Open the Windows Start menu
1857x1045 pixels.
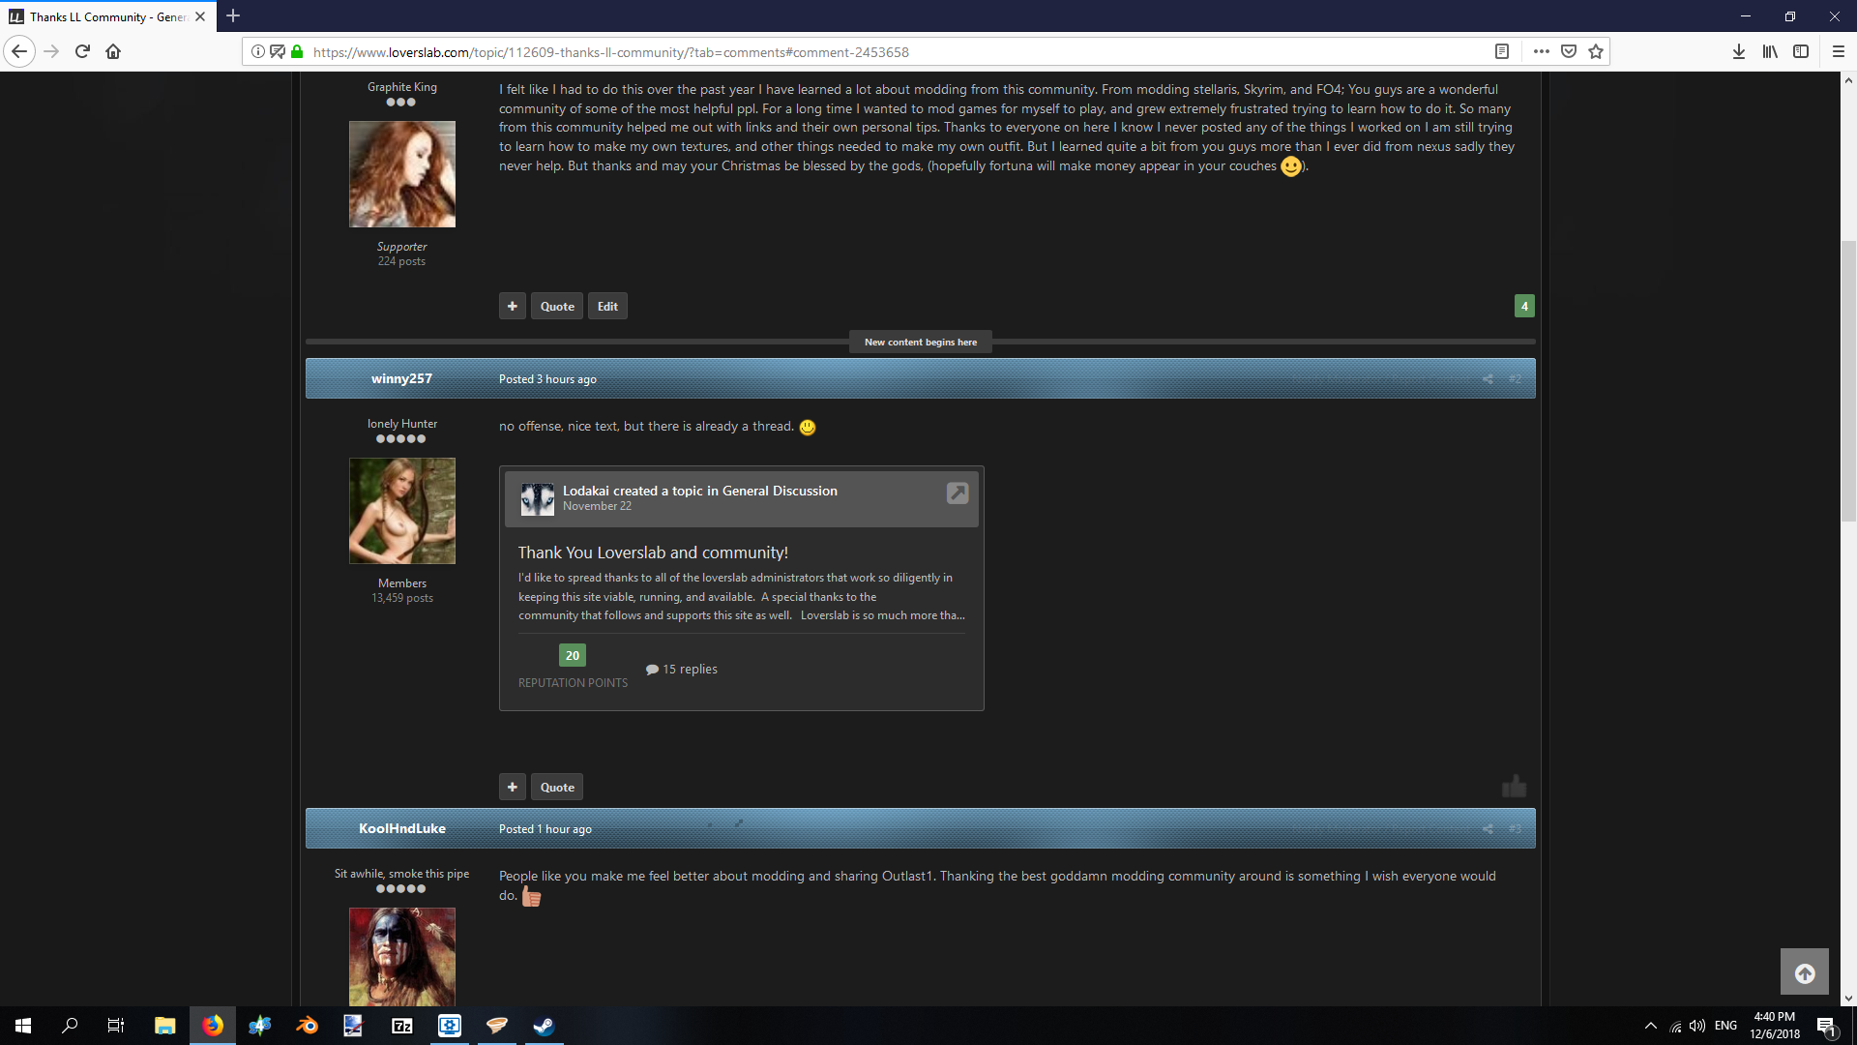pyautogui.click(x=23, y=1026)
